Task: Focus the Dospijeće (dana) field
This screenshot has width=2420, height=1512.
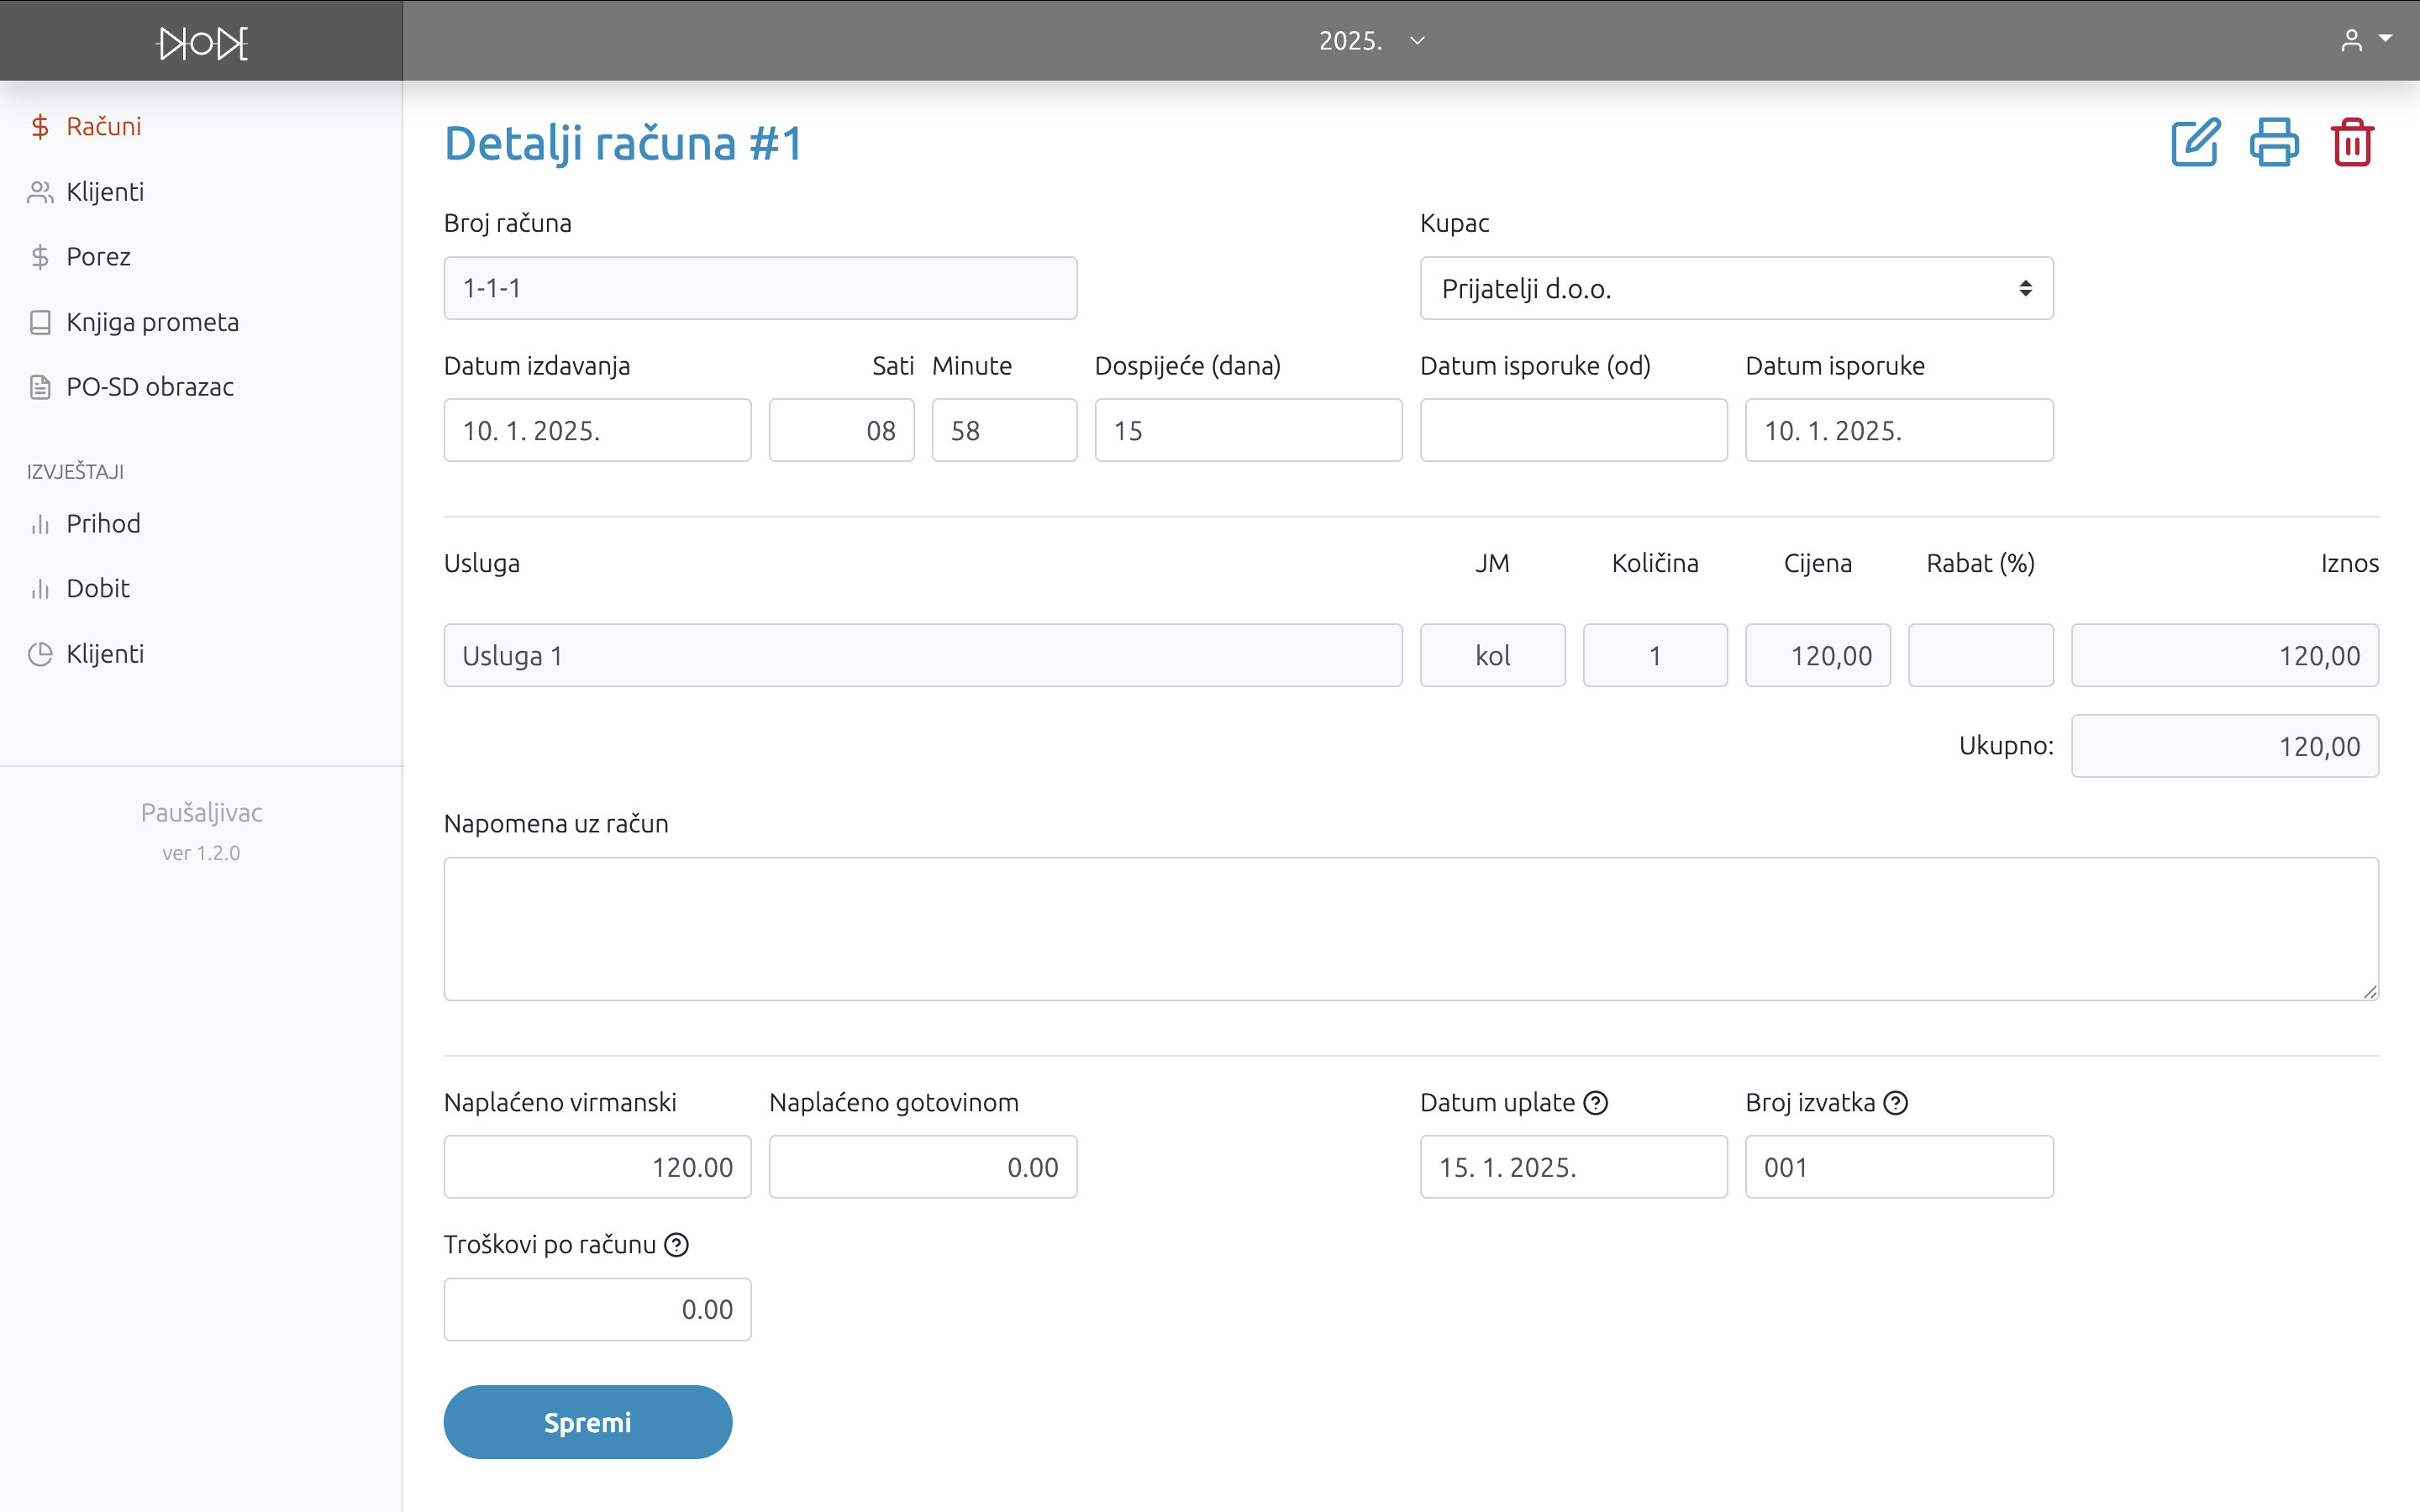Action: pyautogui.click(x=1247, y=430)
